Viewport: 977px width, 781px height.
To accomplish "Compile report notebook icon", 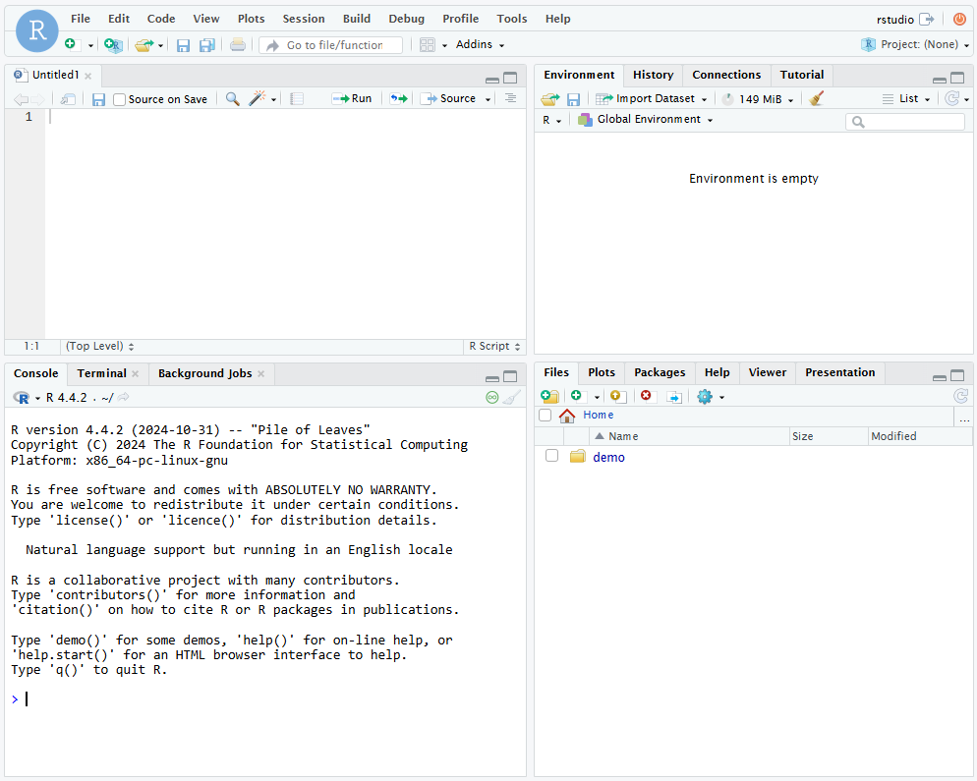I will [297, 98].
